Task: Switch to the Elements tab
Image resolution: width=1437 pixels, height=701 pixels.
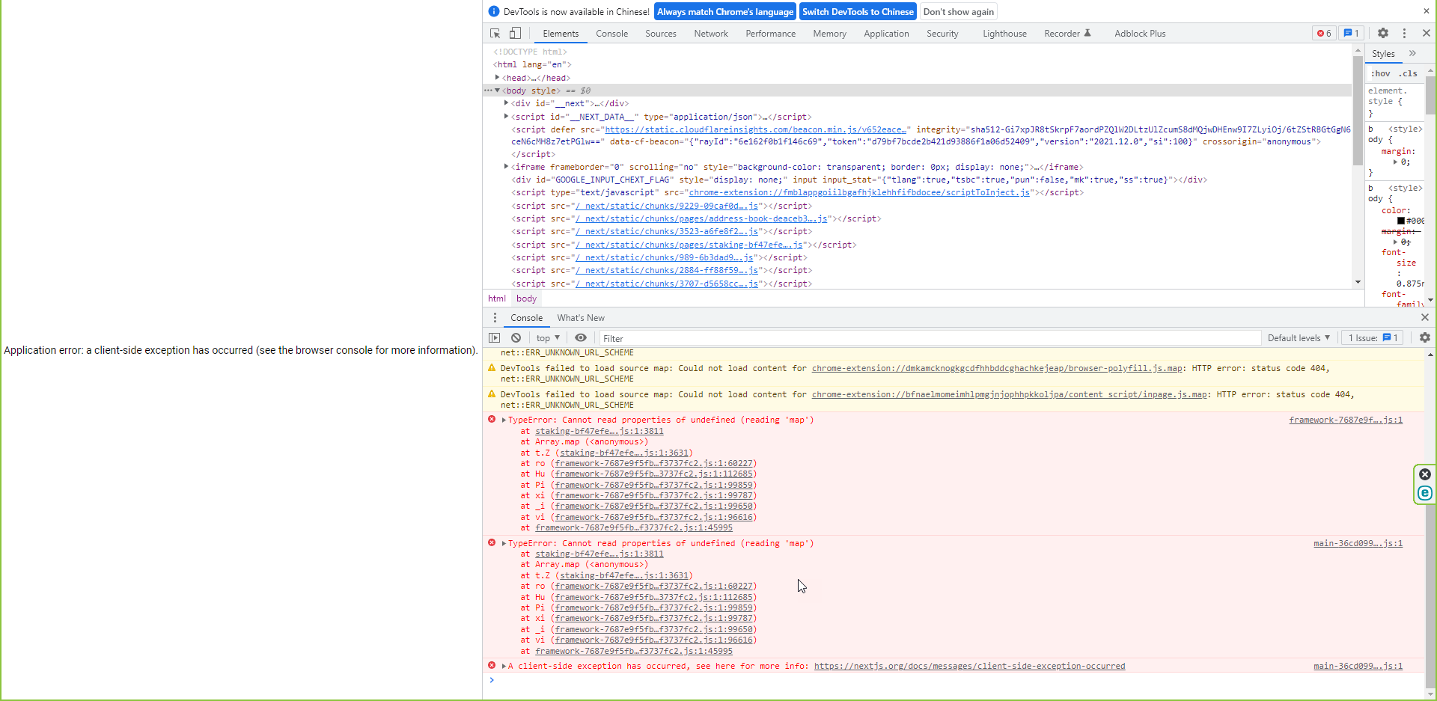Action: [x=561, y=34]
